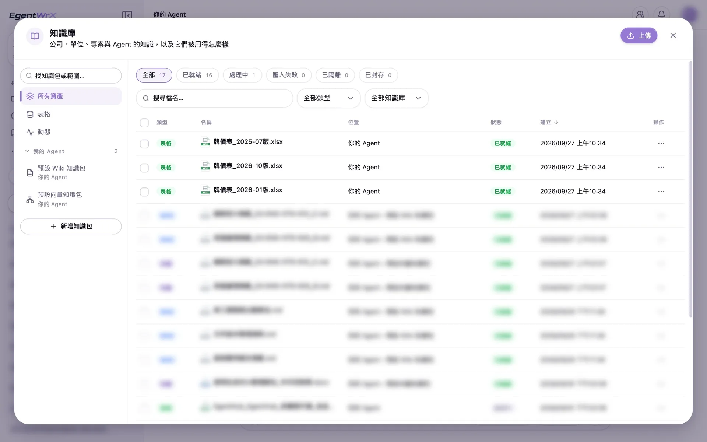Image resolution: width=707 pixels, height=442 pixels.
Task: Select the 全部 17 filter tab
Action: [154, 75]
